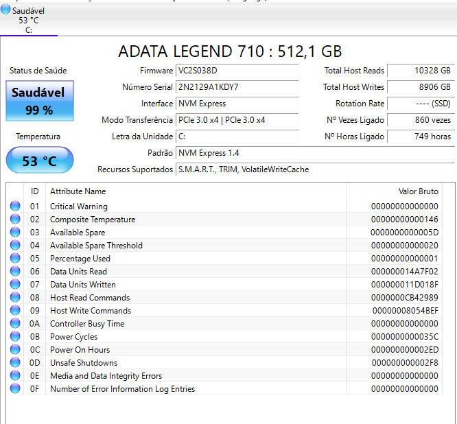Click the Total Host Reads value 10328 GB

click(421, 71)
